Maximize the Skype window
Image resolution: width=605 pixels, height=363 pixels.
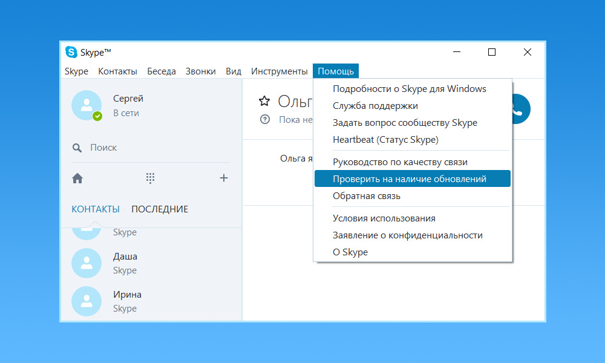[x=492, y=52]
